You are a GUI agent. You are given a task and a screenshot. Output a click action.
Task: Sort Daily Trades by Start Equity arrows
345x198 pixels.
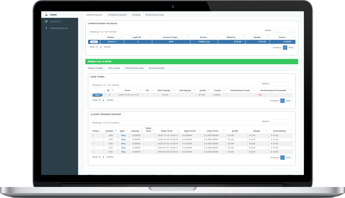[174, 90]
